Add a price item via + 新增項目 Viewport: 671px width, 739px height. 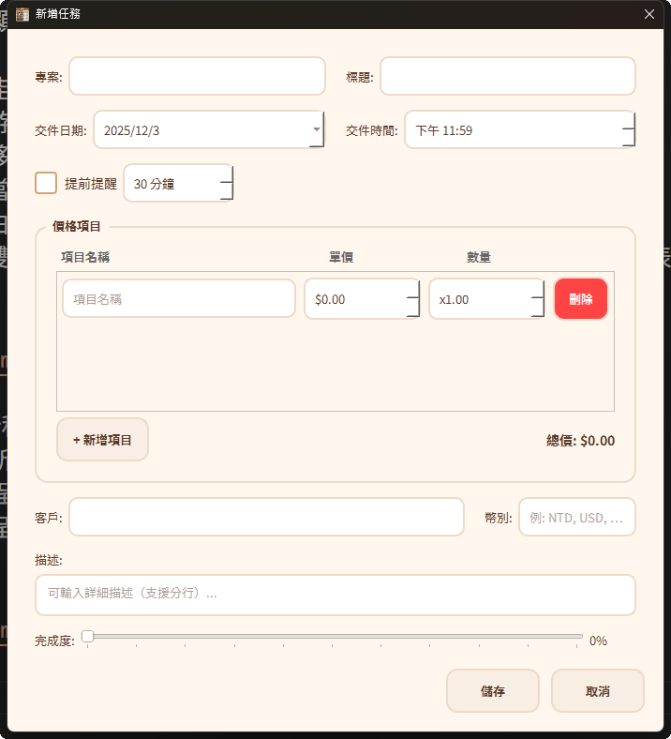tap(103, 439)
